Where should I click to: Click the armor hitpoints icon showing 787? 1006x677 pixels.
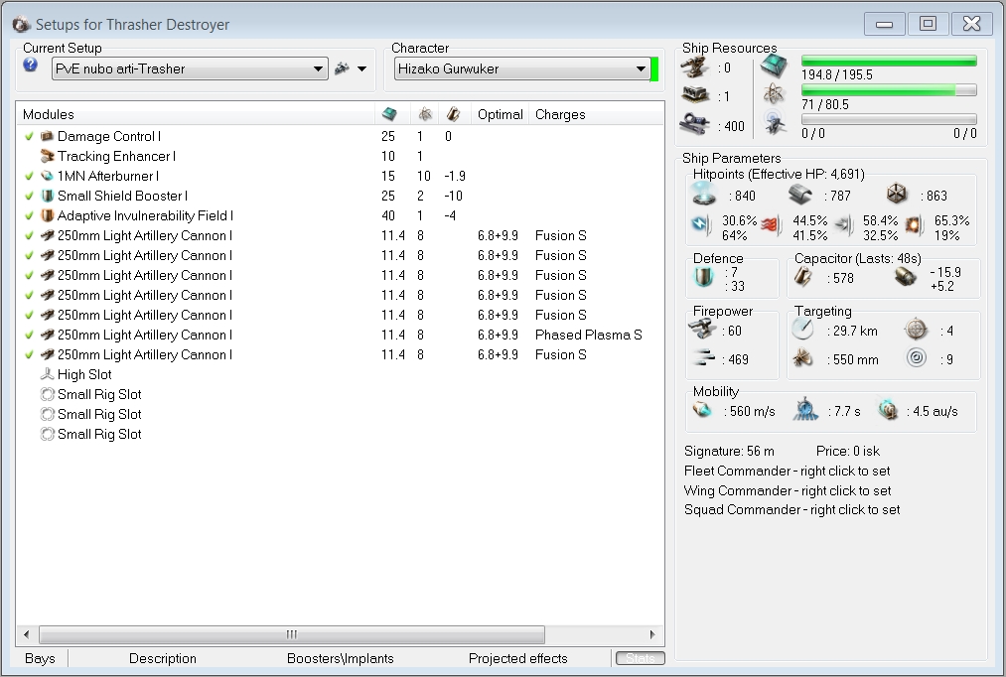pos(800,195)
